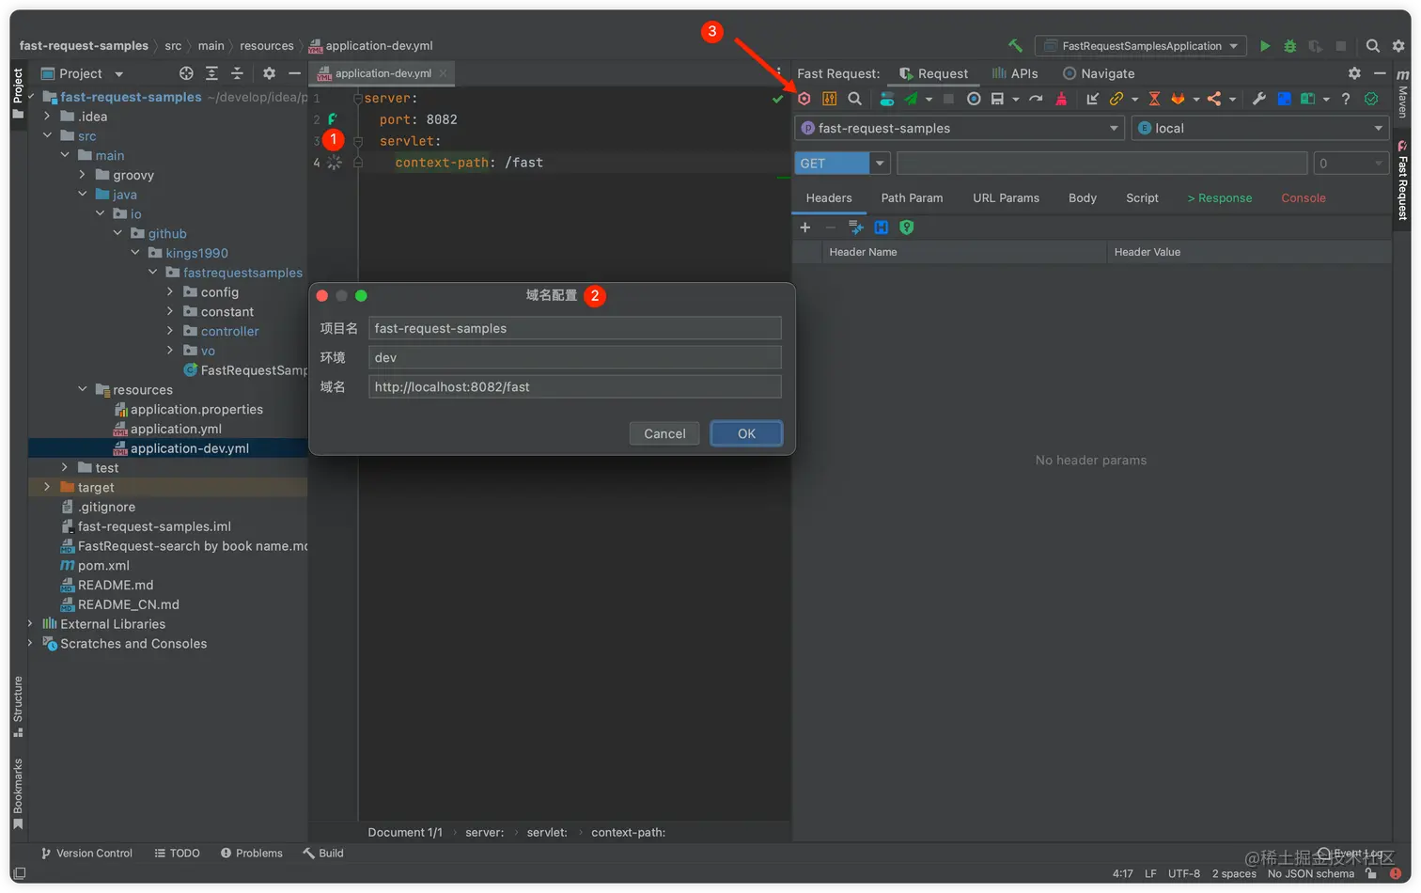Click the orange share icon
The height and width of the screenshot is (893, 1421).
click(1214, 99)
